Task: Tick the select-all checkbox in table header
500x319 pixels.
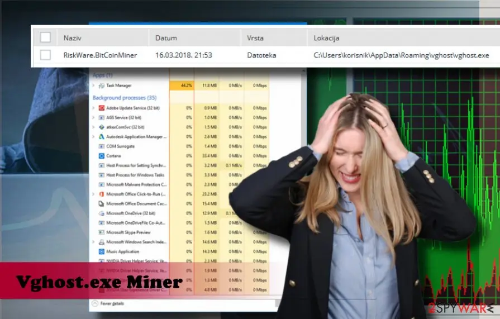Action: (x=45, y=37)
